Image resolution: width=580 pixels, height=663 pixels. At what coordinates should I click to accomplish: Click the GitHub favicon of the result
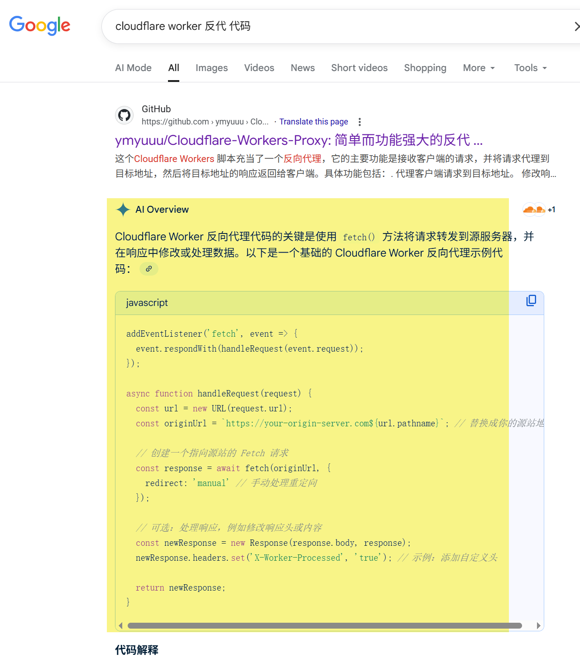tap(124, 115)
